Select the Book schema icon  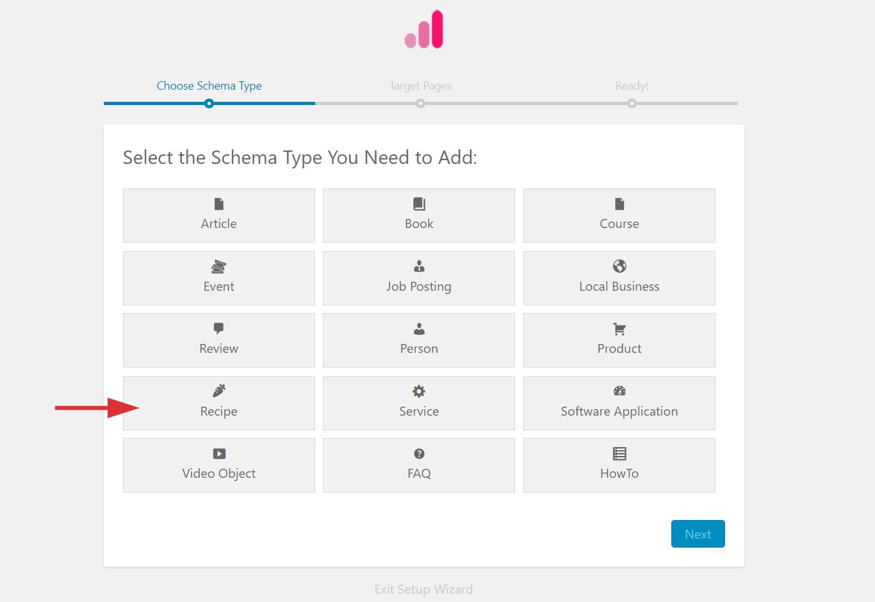(418, 202)
